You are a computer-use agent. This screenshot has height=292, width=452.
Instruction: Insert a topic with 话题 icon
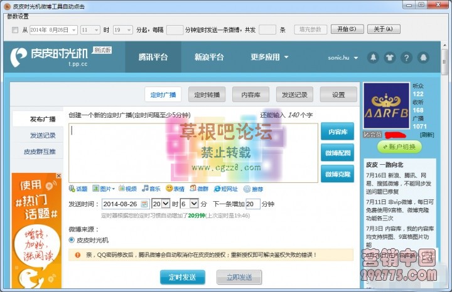click(x=78, y=189)
